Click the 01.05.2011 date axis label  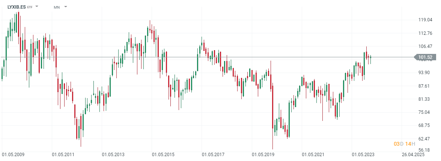coord(64,154)
